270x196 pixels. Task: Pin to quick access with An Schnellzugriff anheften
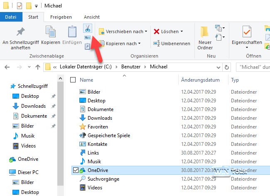(x=21, y=38)
